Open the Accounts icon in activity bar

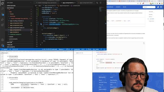pyautogui.click(x=2, y=40)
